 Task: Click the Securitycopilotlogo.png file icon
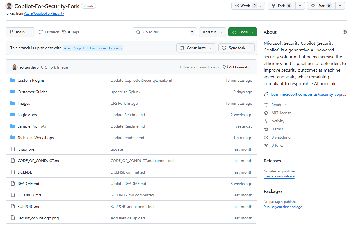[13, 218]
